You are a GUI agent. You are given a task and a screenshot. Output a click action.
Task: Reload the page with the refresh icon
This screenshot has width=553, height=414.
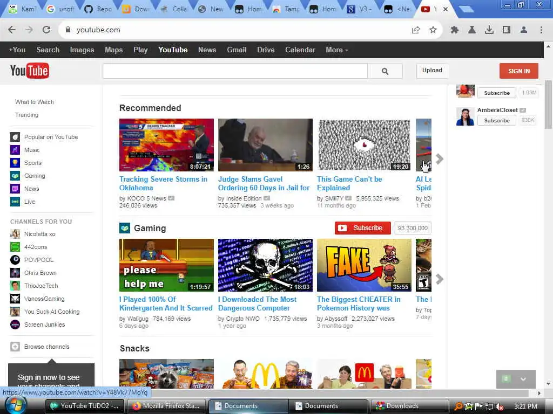click(46, 30)
